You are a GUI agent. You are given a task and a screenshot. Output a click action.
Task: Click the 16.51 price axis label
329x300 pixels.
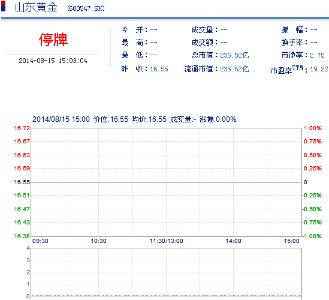[22, 196]
